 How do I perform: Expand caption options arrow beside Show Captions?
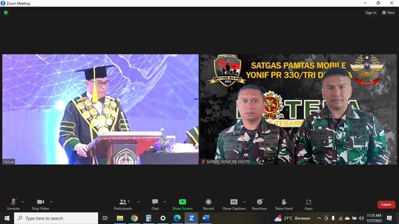tap(244, 202)
